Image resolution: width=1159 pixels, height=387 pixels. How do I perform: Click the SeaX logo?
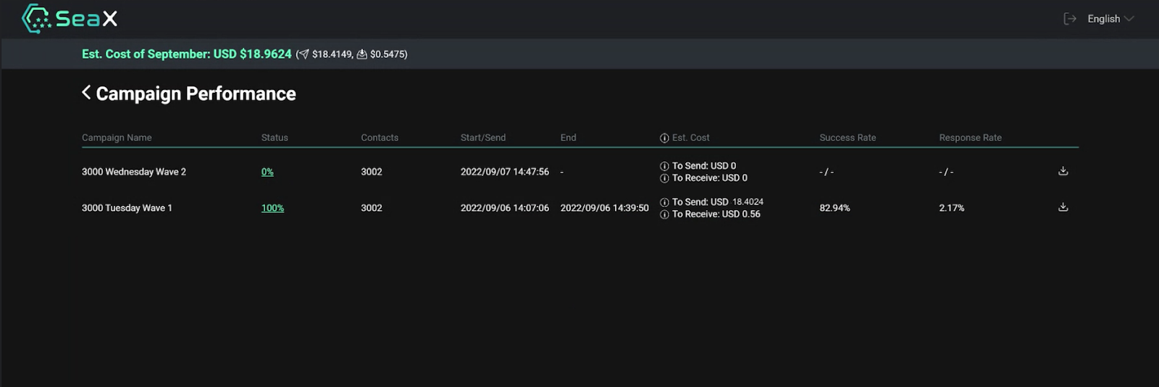(x=70, y=19)
